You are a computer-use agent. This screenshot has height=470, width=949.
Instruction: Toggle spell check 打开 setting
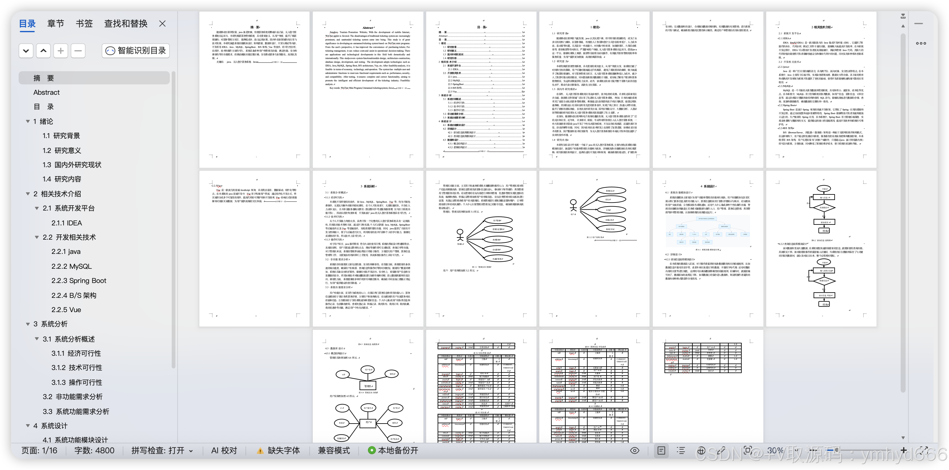[162, 450]
